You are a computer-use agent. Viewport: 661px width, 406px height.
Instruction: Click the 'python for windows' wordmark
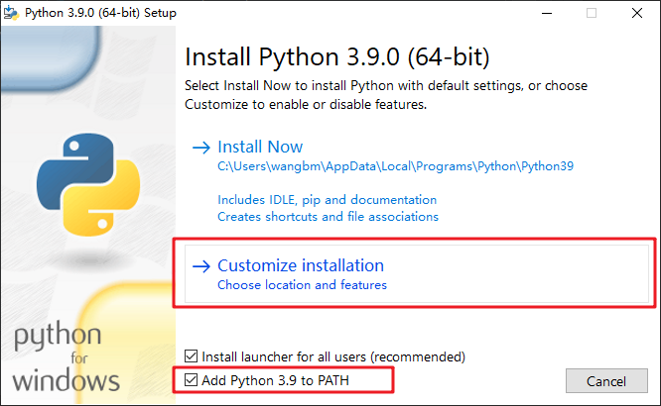69,356
